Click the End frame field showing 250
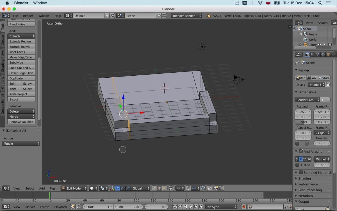The width and height of the screenshot is (337, 211). pos(129,206)
